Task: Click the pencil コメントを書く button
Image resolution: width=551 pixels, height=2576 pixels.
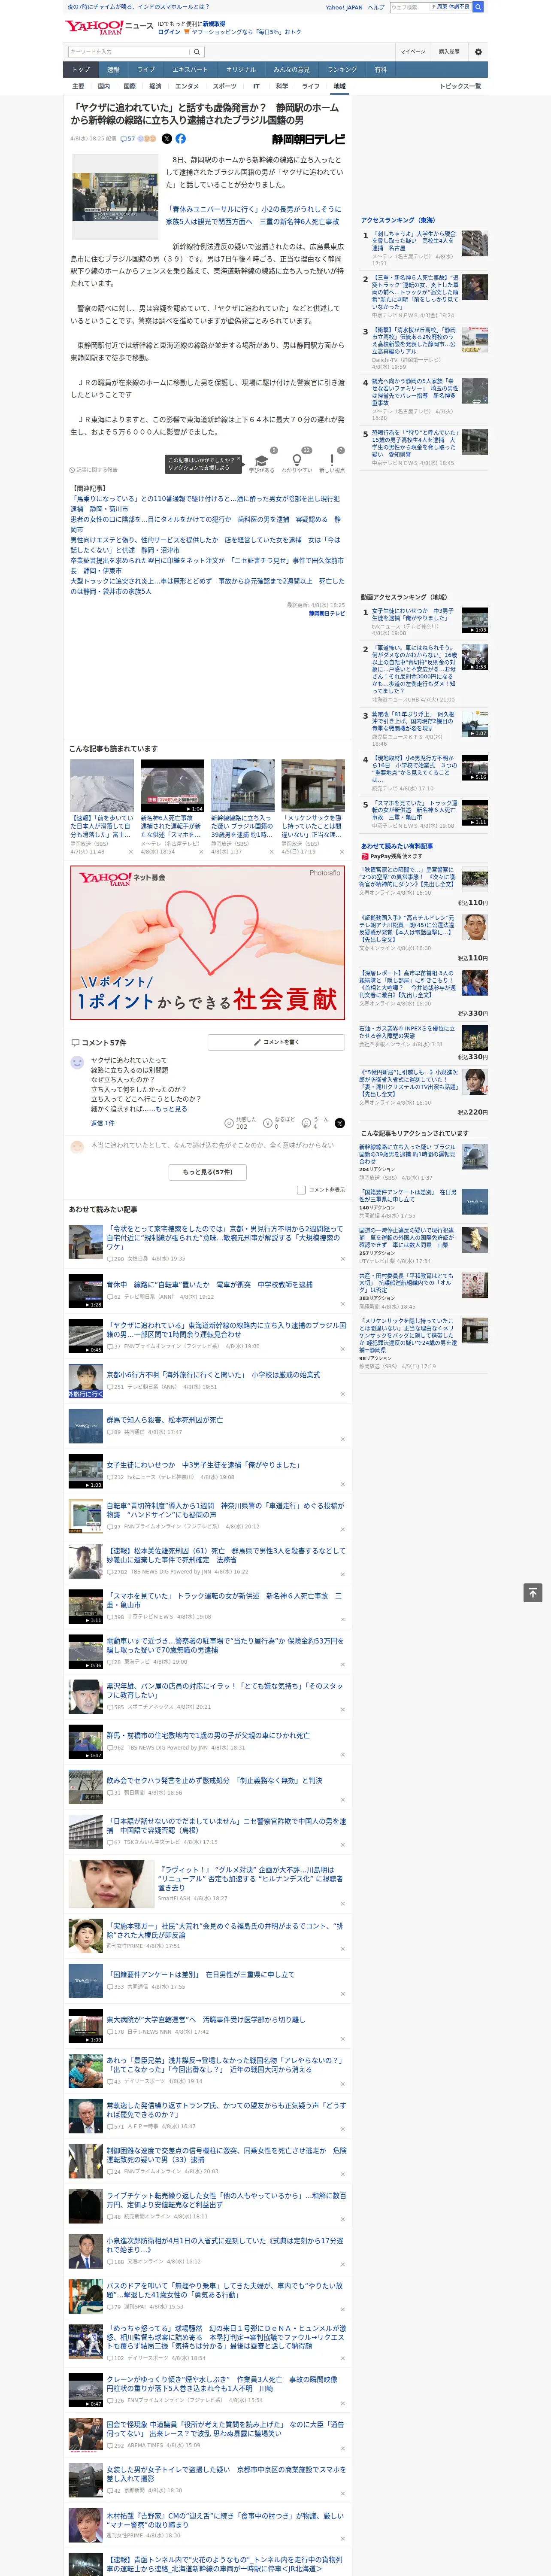Action: click(x=276, y=1042)
